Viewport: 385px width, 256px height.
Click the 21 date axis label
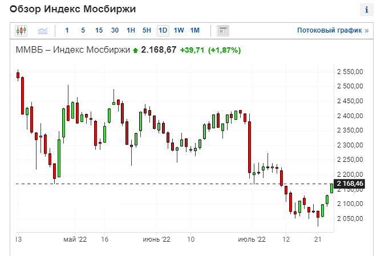[x=318, y=239]
